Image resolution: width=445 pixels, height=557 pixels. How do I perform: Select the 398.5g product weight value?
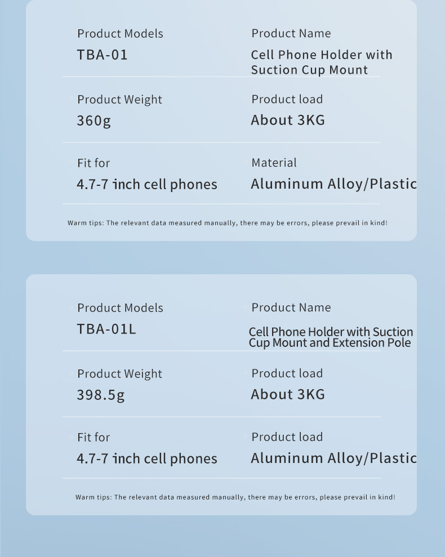[x=101, y=395]
